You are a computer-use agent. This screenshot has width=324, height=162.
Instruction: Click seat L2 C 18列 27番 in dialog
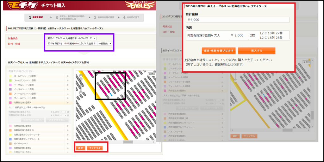[x=271, y=33]
